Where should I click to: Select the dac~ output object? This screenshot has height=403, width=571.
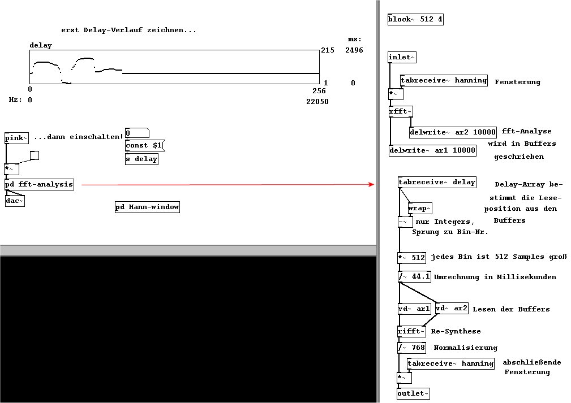pos(15,201)
